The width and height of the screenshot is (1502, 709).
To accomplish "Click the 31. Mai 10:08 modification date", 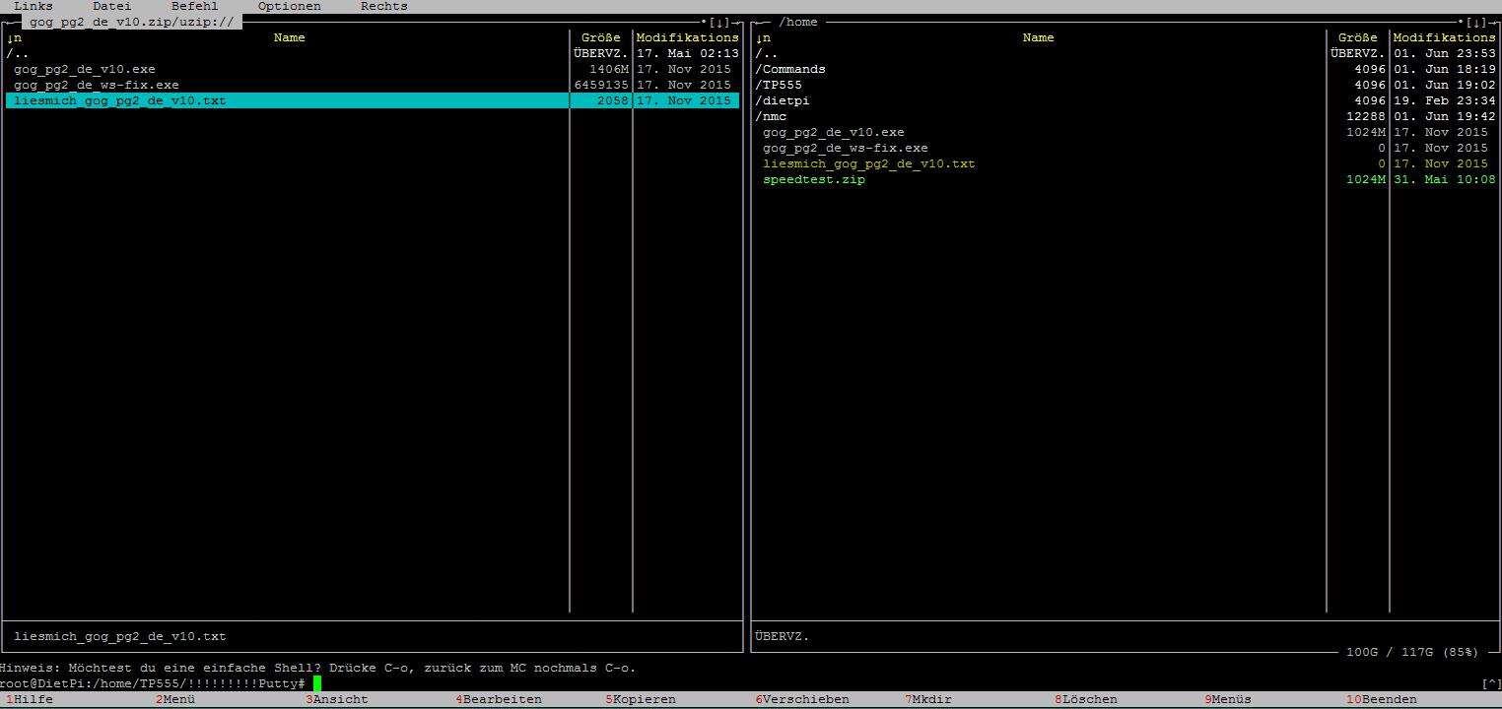I will pos(1445,179).
